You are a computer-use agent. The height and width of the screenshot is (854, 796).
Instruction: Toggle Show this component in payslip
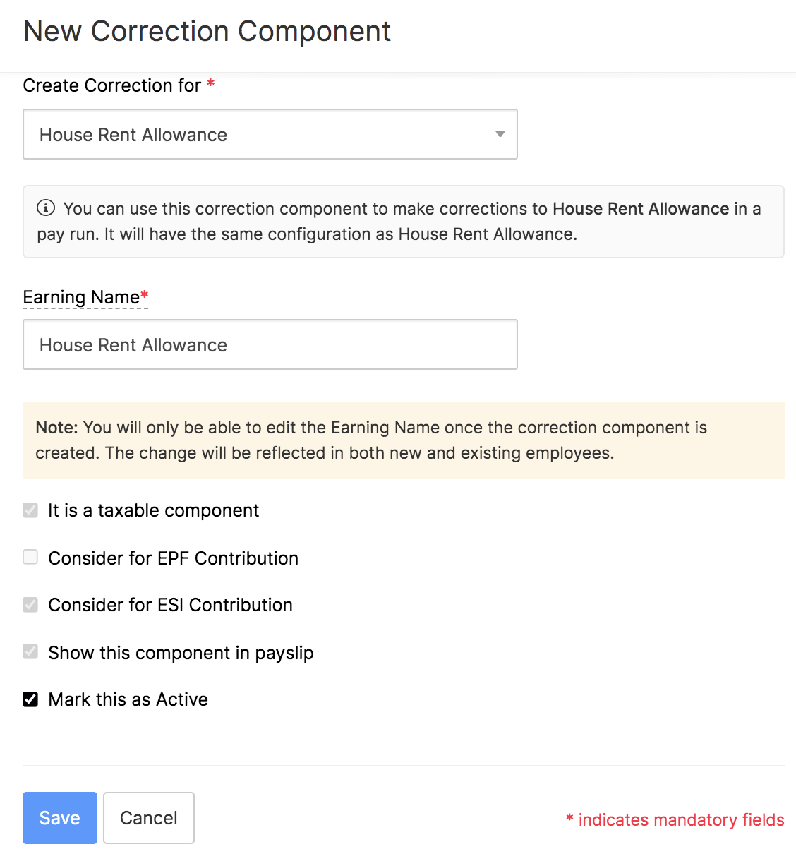point(30,651)
